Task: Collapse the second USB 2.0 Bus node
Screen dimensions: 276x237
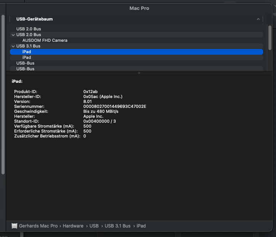Action: pyautogui.click(x=13, y=35)
